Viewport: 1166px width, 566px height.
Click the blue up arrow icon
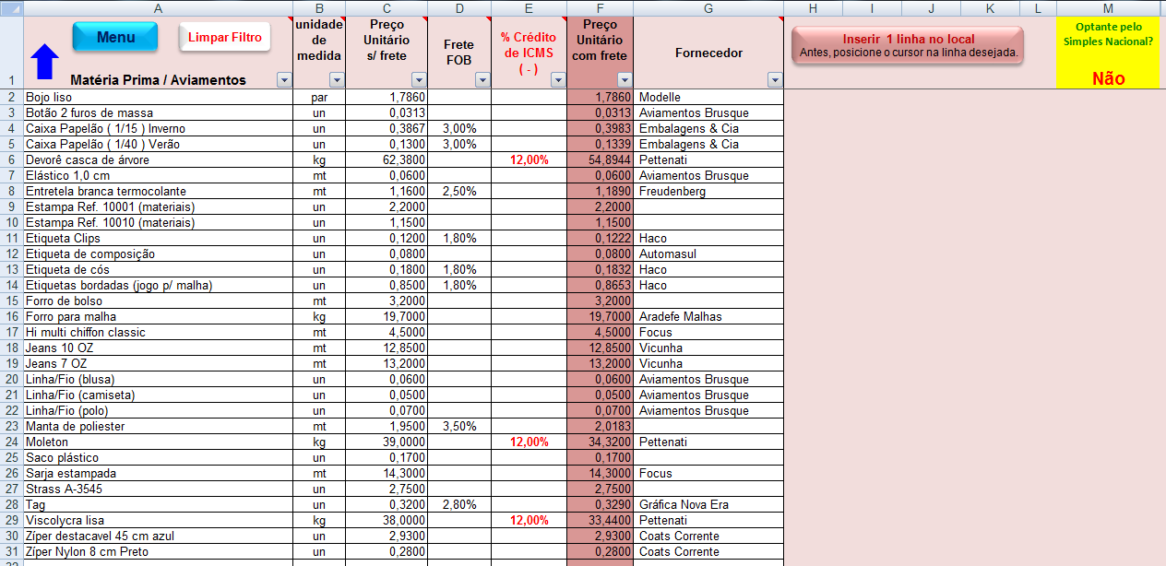44,63
